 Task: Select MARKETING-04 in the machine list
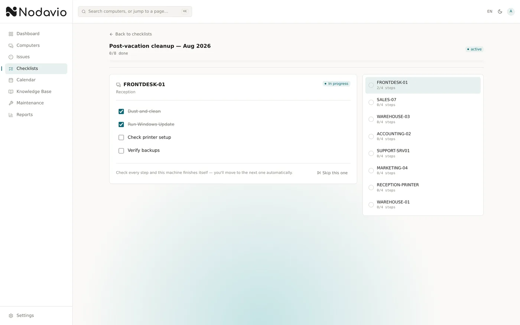pyautogui.click(x=423, y=170)
